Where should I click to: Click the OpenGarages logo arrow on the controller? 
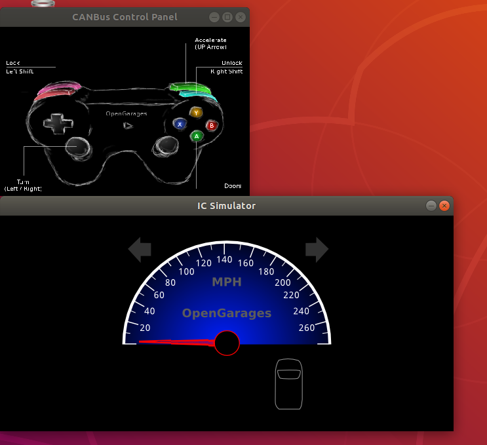(128, 126)
